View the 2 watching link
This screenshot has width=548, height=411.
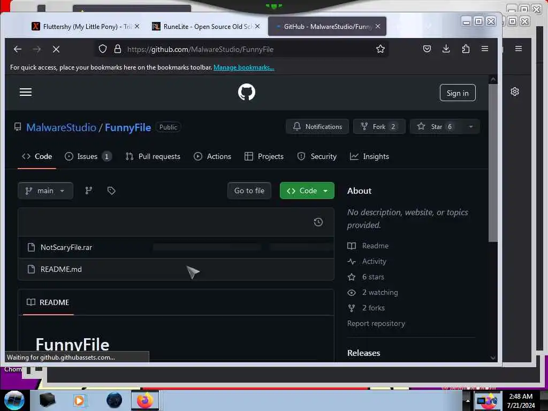tap(380, 292)
